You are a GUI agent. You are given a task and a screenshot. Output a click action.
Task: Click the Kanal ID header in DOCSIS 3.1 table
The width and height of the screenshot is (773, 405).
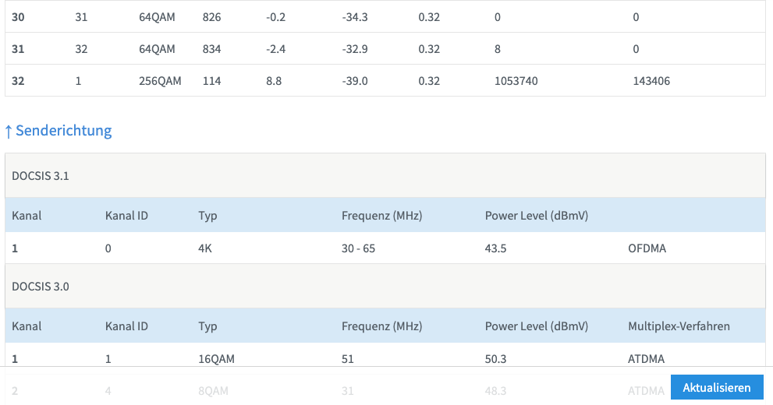126,216
